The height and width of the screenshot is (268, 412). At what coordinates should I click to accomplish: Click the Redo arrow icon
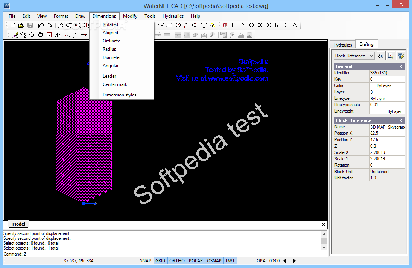click(49, 25)
